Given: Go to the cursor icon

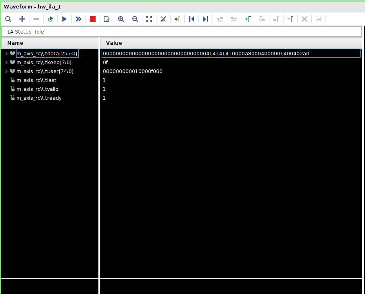Looking at the screenshot, I should (177, 19).
